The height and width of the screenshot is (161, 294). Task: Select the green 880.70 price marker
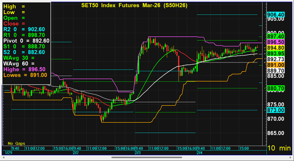click(275, 88)
